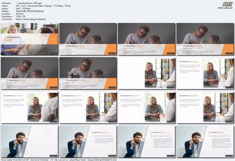Viewport: 235px width, 161px height.
Task: Open the comment URL 'https://sanet.st/blogs/tutsland/'
Action: coord(31,19)
